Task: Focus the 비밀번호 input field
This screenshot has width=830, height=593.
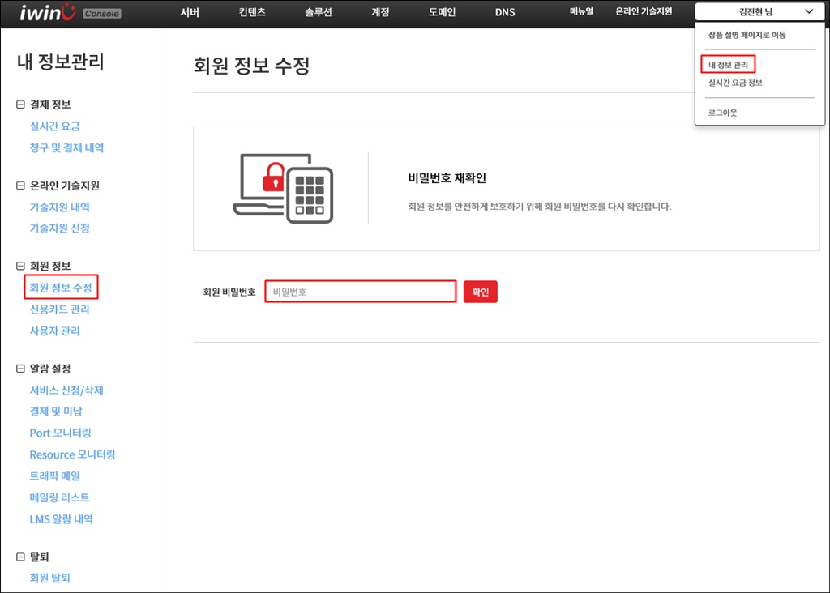Action: pos(361,292)
